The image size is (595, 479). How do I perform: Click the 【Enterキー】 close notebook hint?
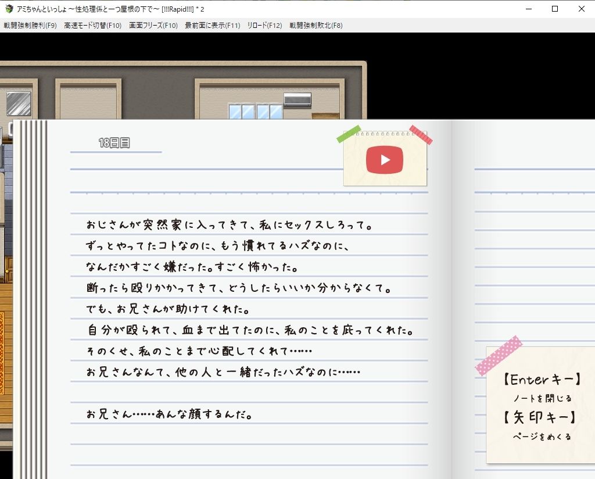542,381
